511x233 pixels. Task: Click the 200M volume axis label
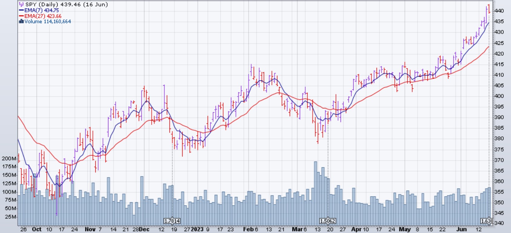pyautogui.click(x=9, y=159)
